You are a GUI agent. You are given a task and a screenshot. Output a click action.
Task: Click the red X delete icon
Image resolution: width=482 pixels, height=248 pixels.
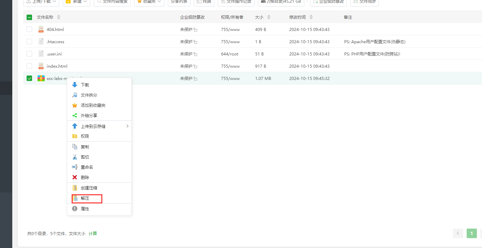75,178
